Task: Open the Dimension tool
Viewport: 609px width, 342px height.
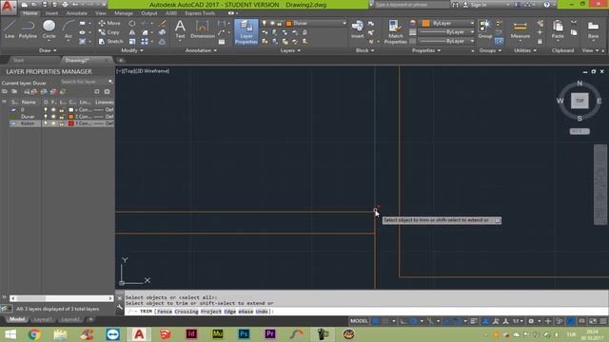Action: tap(203, 29)
